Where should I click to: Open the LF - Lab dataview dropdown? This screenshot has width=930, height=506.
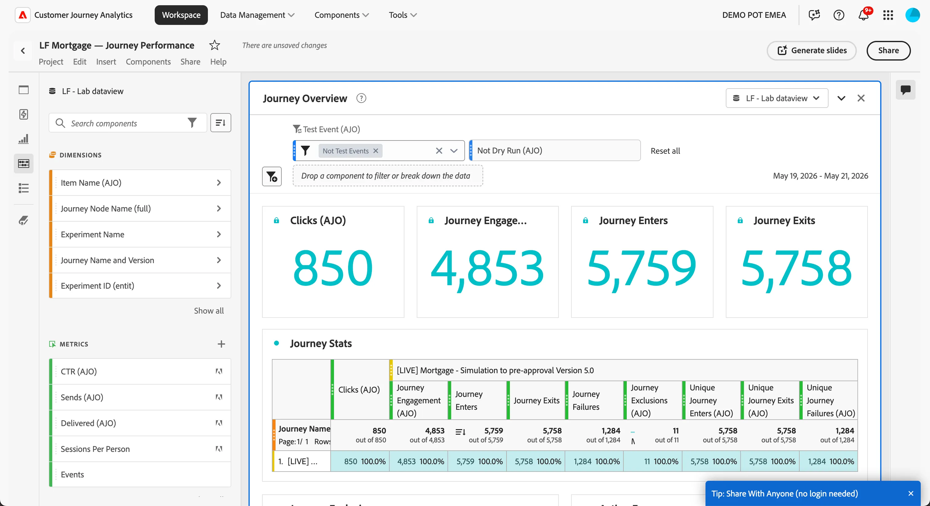777,98
